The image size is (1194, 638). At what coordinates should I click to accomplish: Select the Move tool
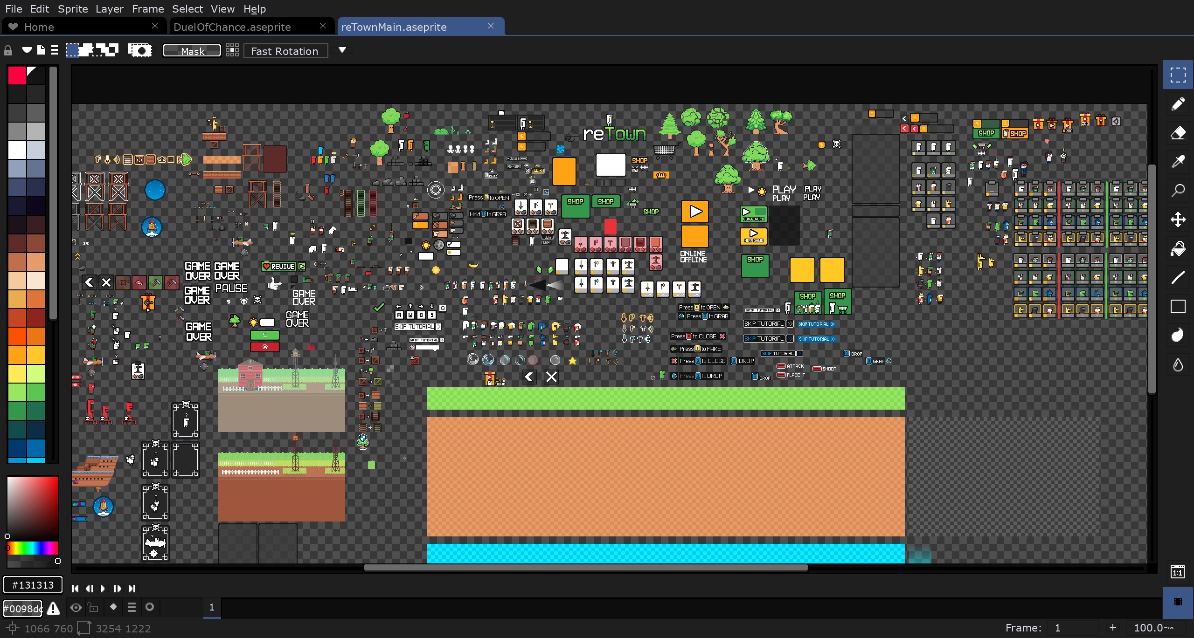pyautogui.click(x=1178, y=220)
